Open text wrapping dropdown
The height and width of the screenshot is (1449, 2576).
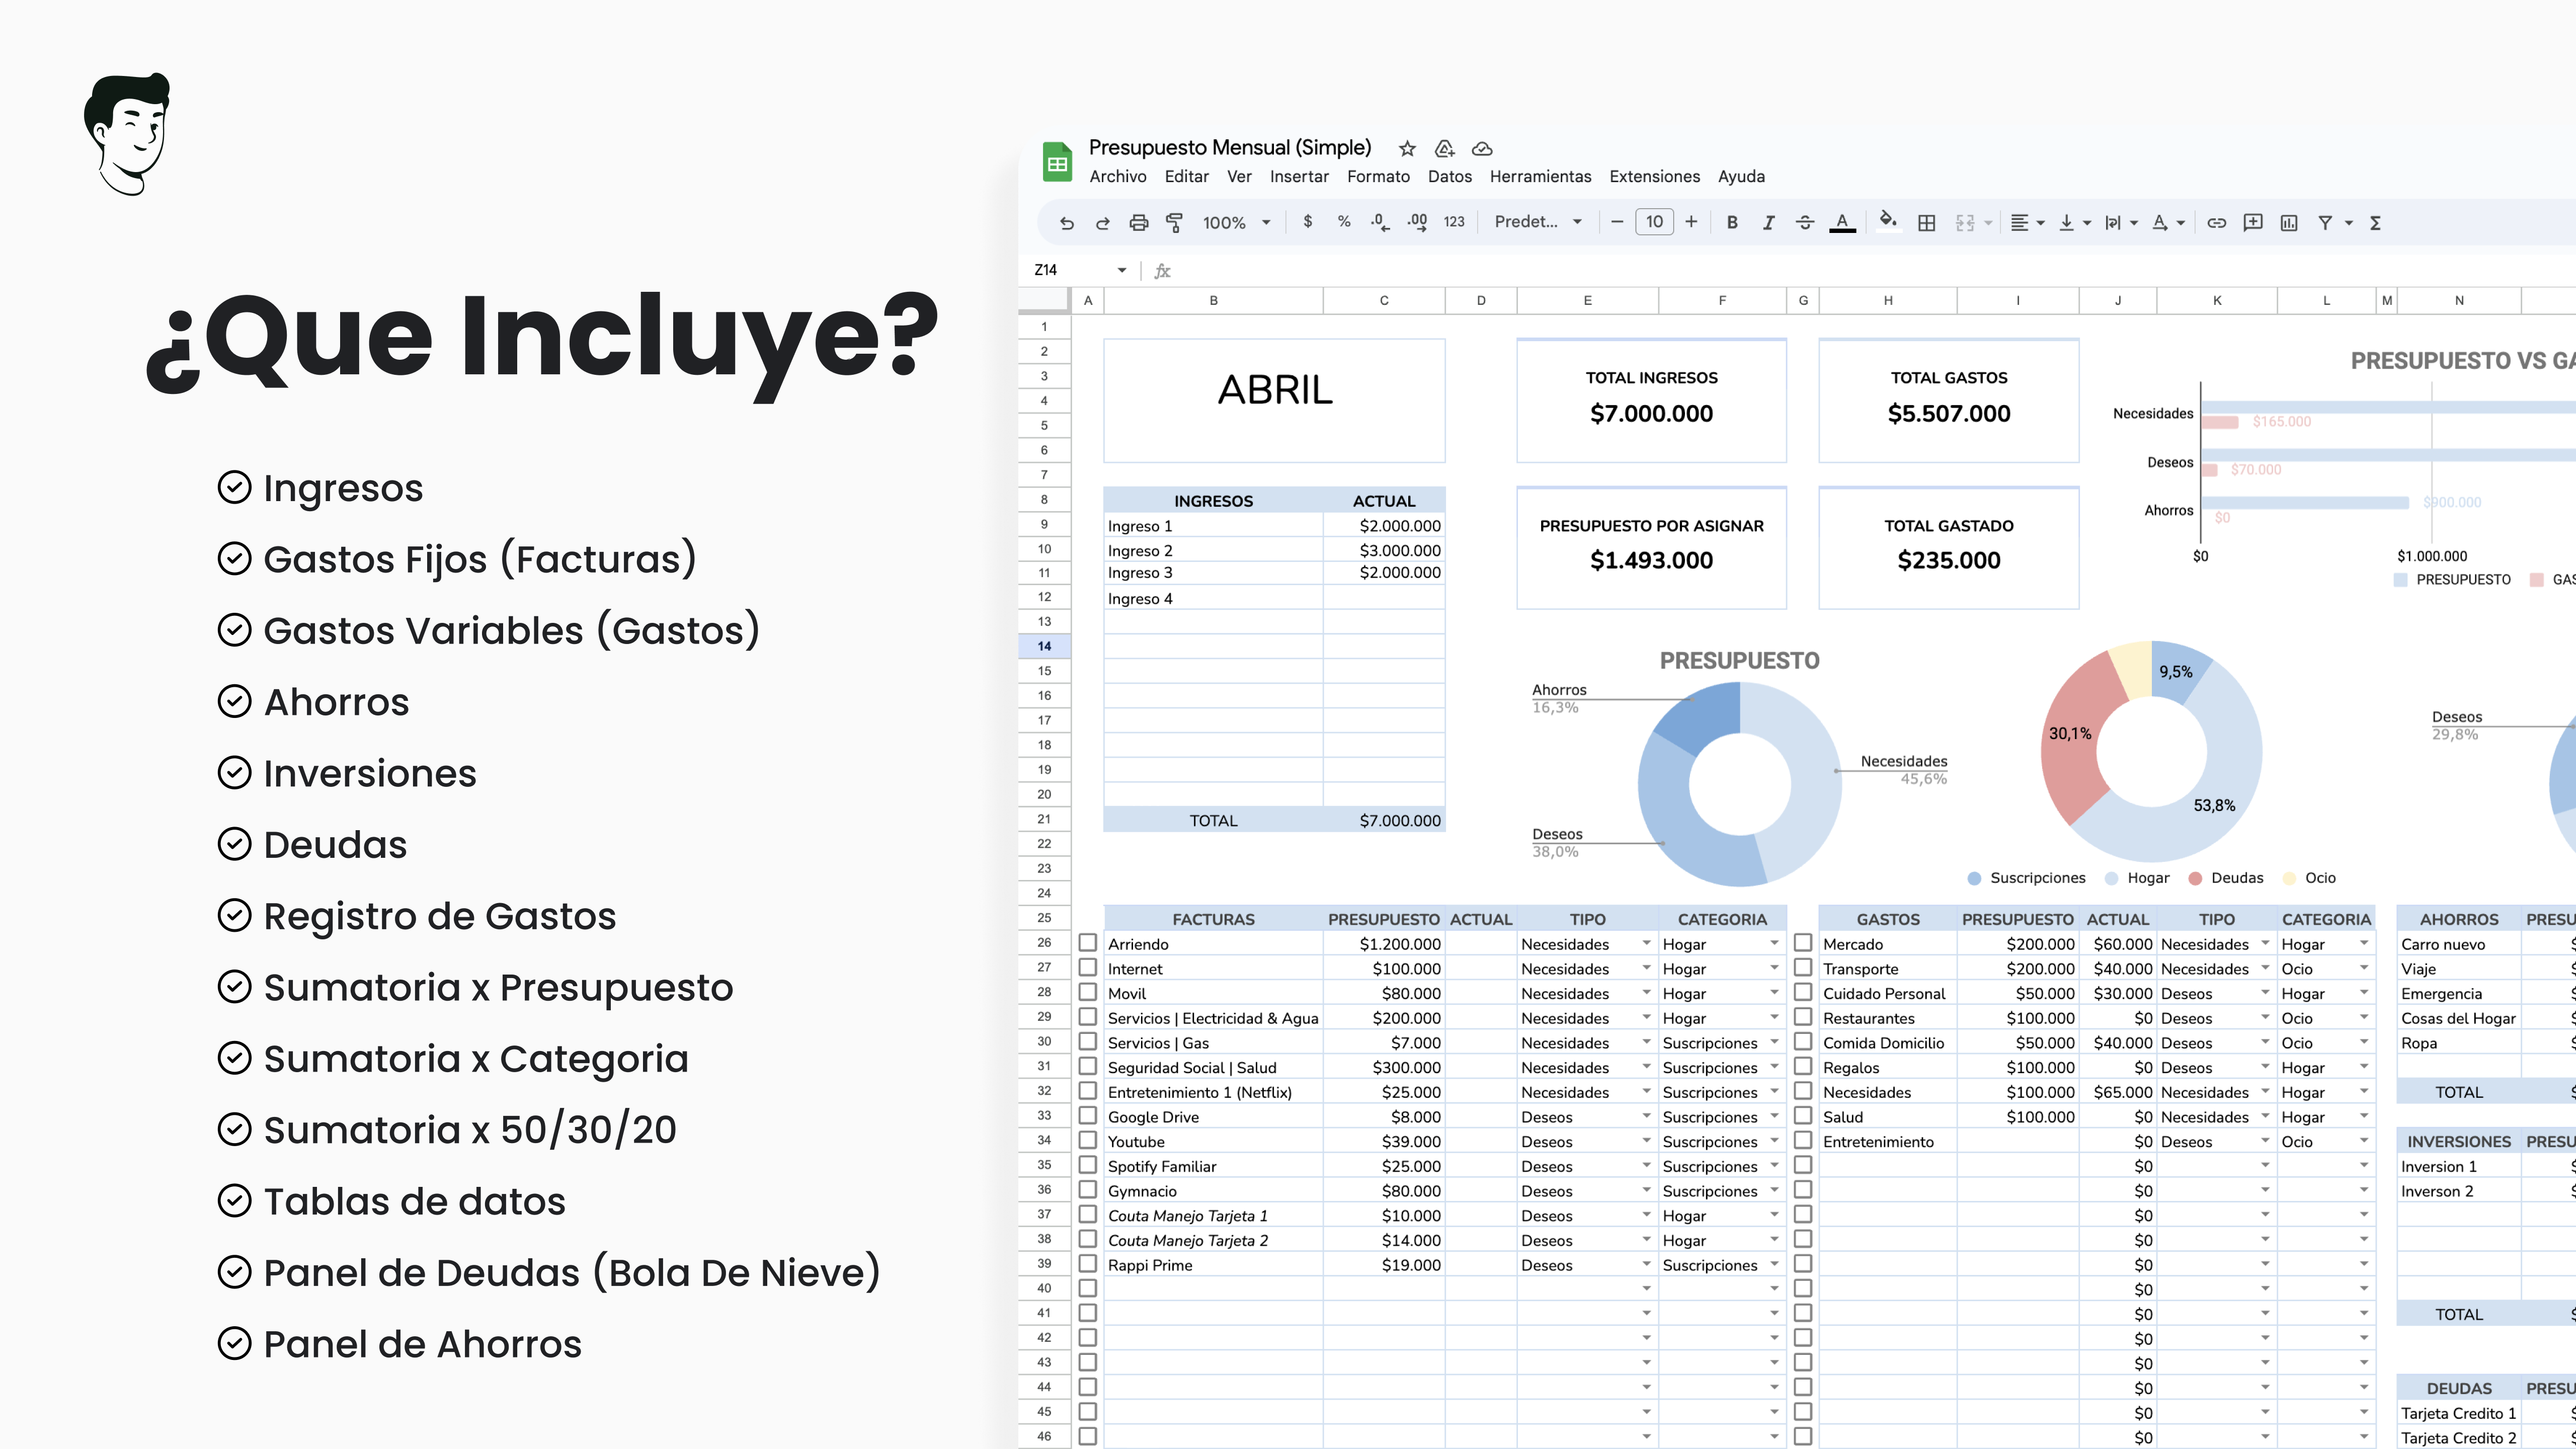click(x=2121, y=223)
